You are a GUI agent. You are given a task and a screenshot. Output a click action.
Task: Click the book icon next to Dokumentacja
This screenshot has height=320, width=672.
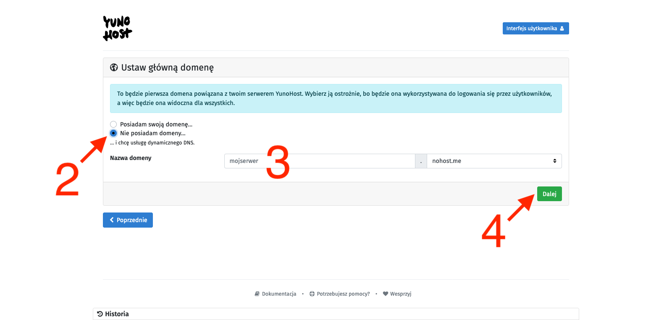[x=257, y=294]
